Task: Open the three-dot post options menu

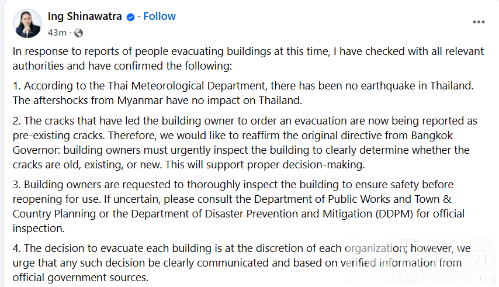Action: pyautogui.click(x=479, y=22)
